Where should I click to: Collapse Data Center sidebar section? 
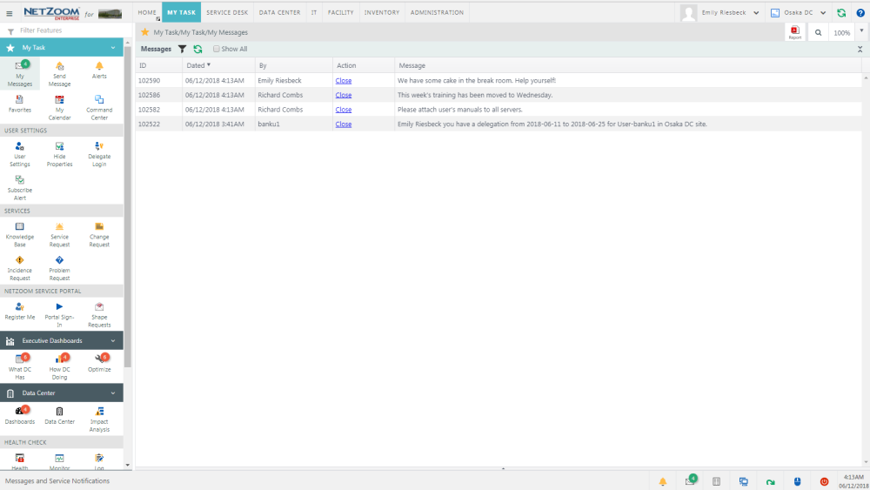[x=113, y=393]
